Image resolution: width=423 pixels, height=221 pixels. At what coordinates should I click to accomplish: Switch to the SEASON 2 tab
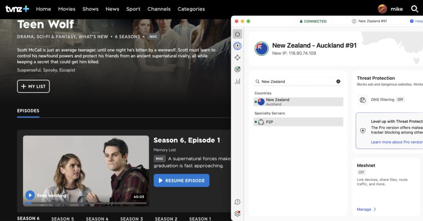click(166, 219)
